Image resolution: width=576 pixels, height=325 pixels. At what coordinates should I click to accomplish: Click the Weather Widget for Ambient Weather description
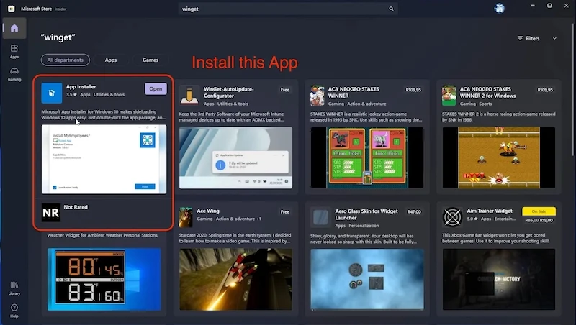tap(103, 235)
